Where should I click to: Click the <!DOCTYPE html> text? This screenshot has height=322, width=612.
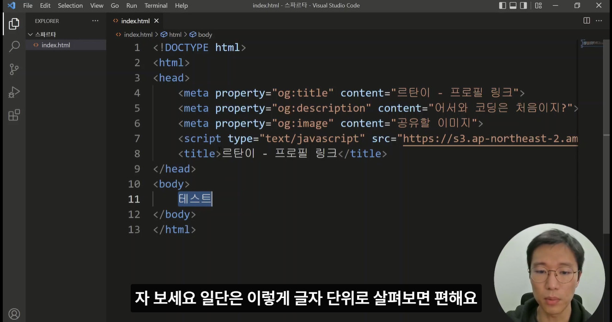pyautogui.click(x=200, y=48)
